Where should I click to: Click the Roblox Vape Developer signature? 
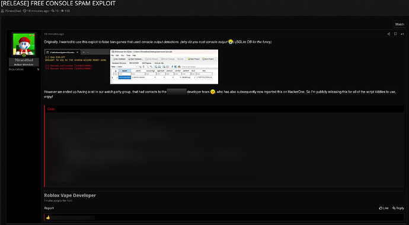click(x=70, y=195)
